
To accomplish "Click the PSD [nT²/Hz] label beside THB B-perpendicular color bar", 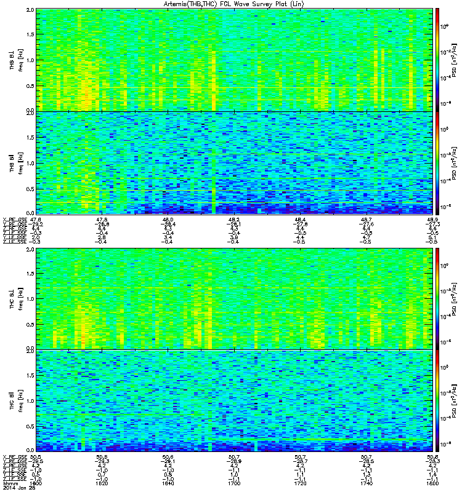I will [455, 60].
